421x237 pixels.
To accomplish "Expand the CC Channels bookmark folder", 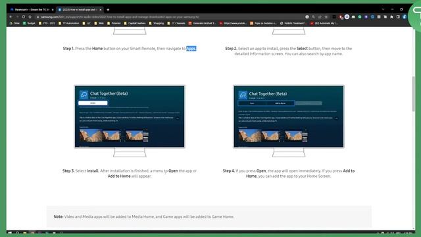I will (176, 24).
